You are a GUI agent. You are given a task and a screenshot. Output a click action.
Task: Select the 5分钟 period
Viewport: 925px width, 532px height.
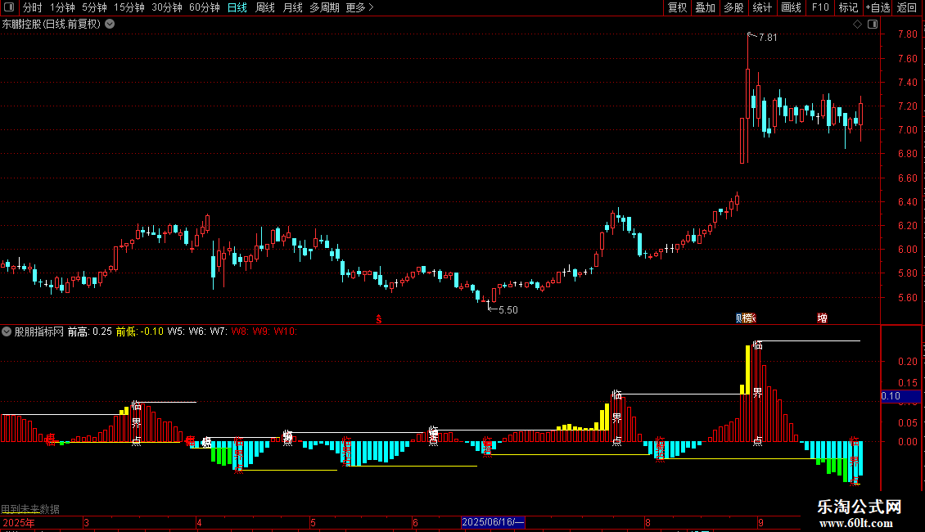pyautogui.click(x=94, y=7)
